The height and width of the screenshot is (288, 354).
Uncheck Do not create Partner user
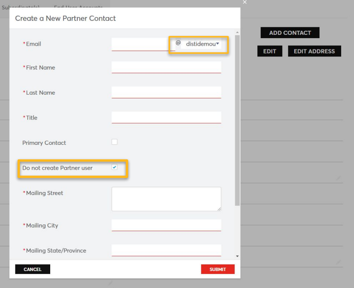click(115, 167)
